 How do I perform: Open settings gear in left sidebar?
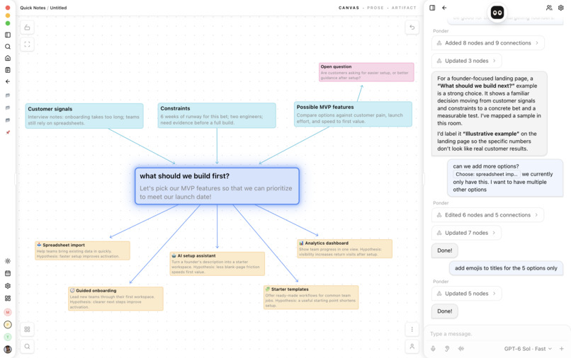[8, 286]
